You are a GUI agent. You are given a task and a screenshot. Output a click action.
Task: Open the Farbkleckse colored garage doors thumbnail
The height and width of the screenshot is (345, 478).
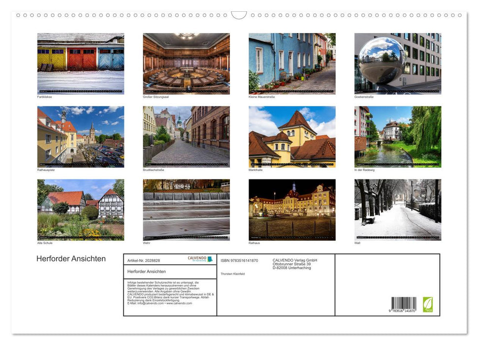81,63
